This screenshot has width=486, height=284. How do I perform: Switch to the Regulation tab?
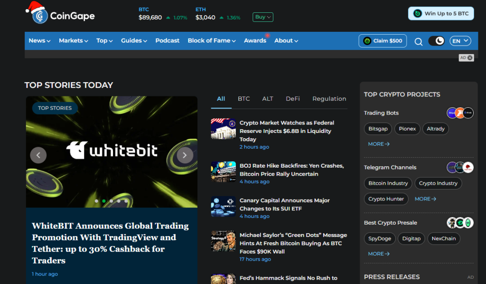[329, 99]
